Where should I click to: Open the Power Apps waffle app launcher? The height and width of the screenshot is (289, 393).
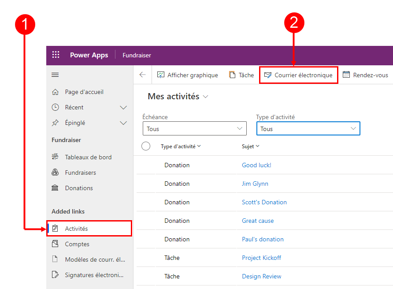point(56,55)
